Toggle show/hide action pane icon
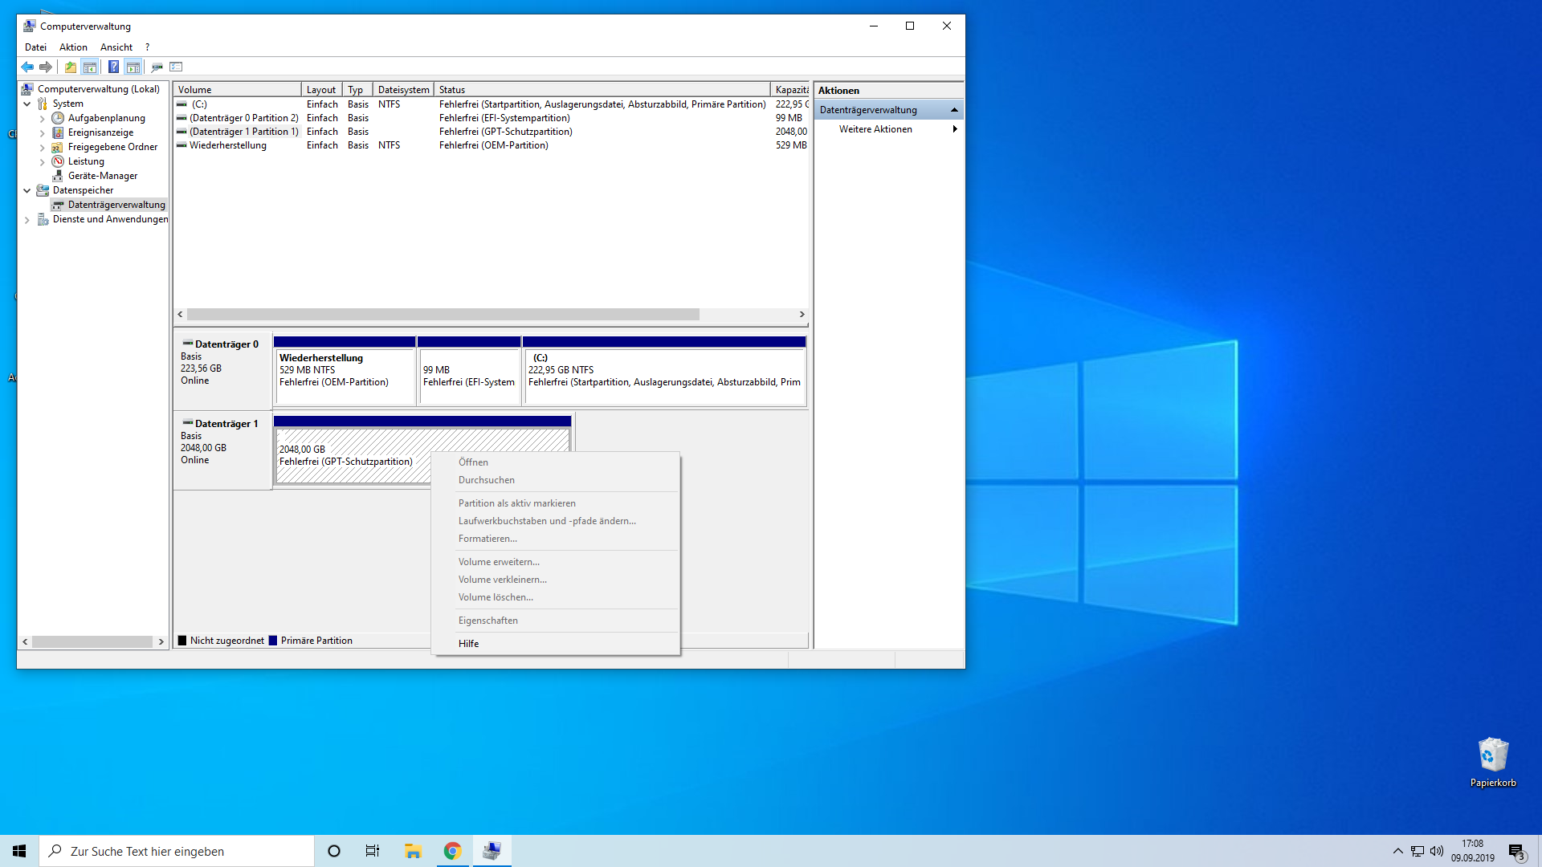The image size is (1542, 867). (x=133, y=67)
